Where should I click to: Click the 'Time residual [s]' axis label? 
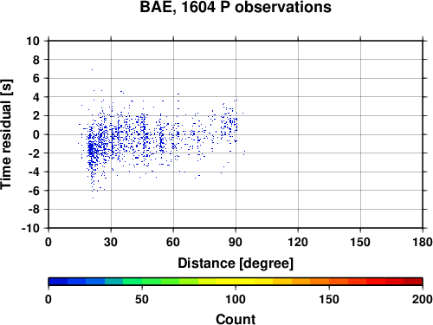pos(6,134)
